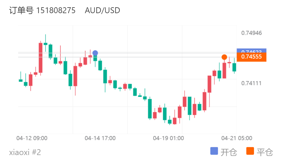Click the blue open-position marker dot
Image resolution: width=282 pixels, height=160 pixels.
(95, 53)
